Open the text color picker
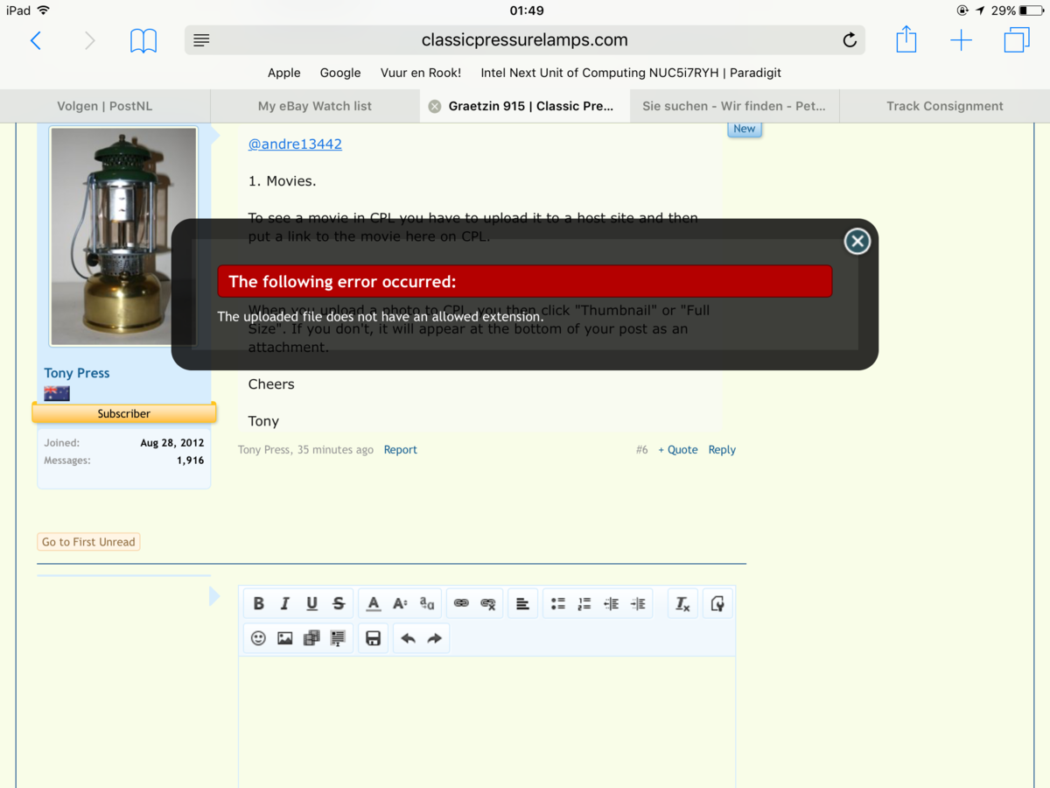 point(374,603)
